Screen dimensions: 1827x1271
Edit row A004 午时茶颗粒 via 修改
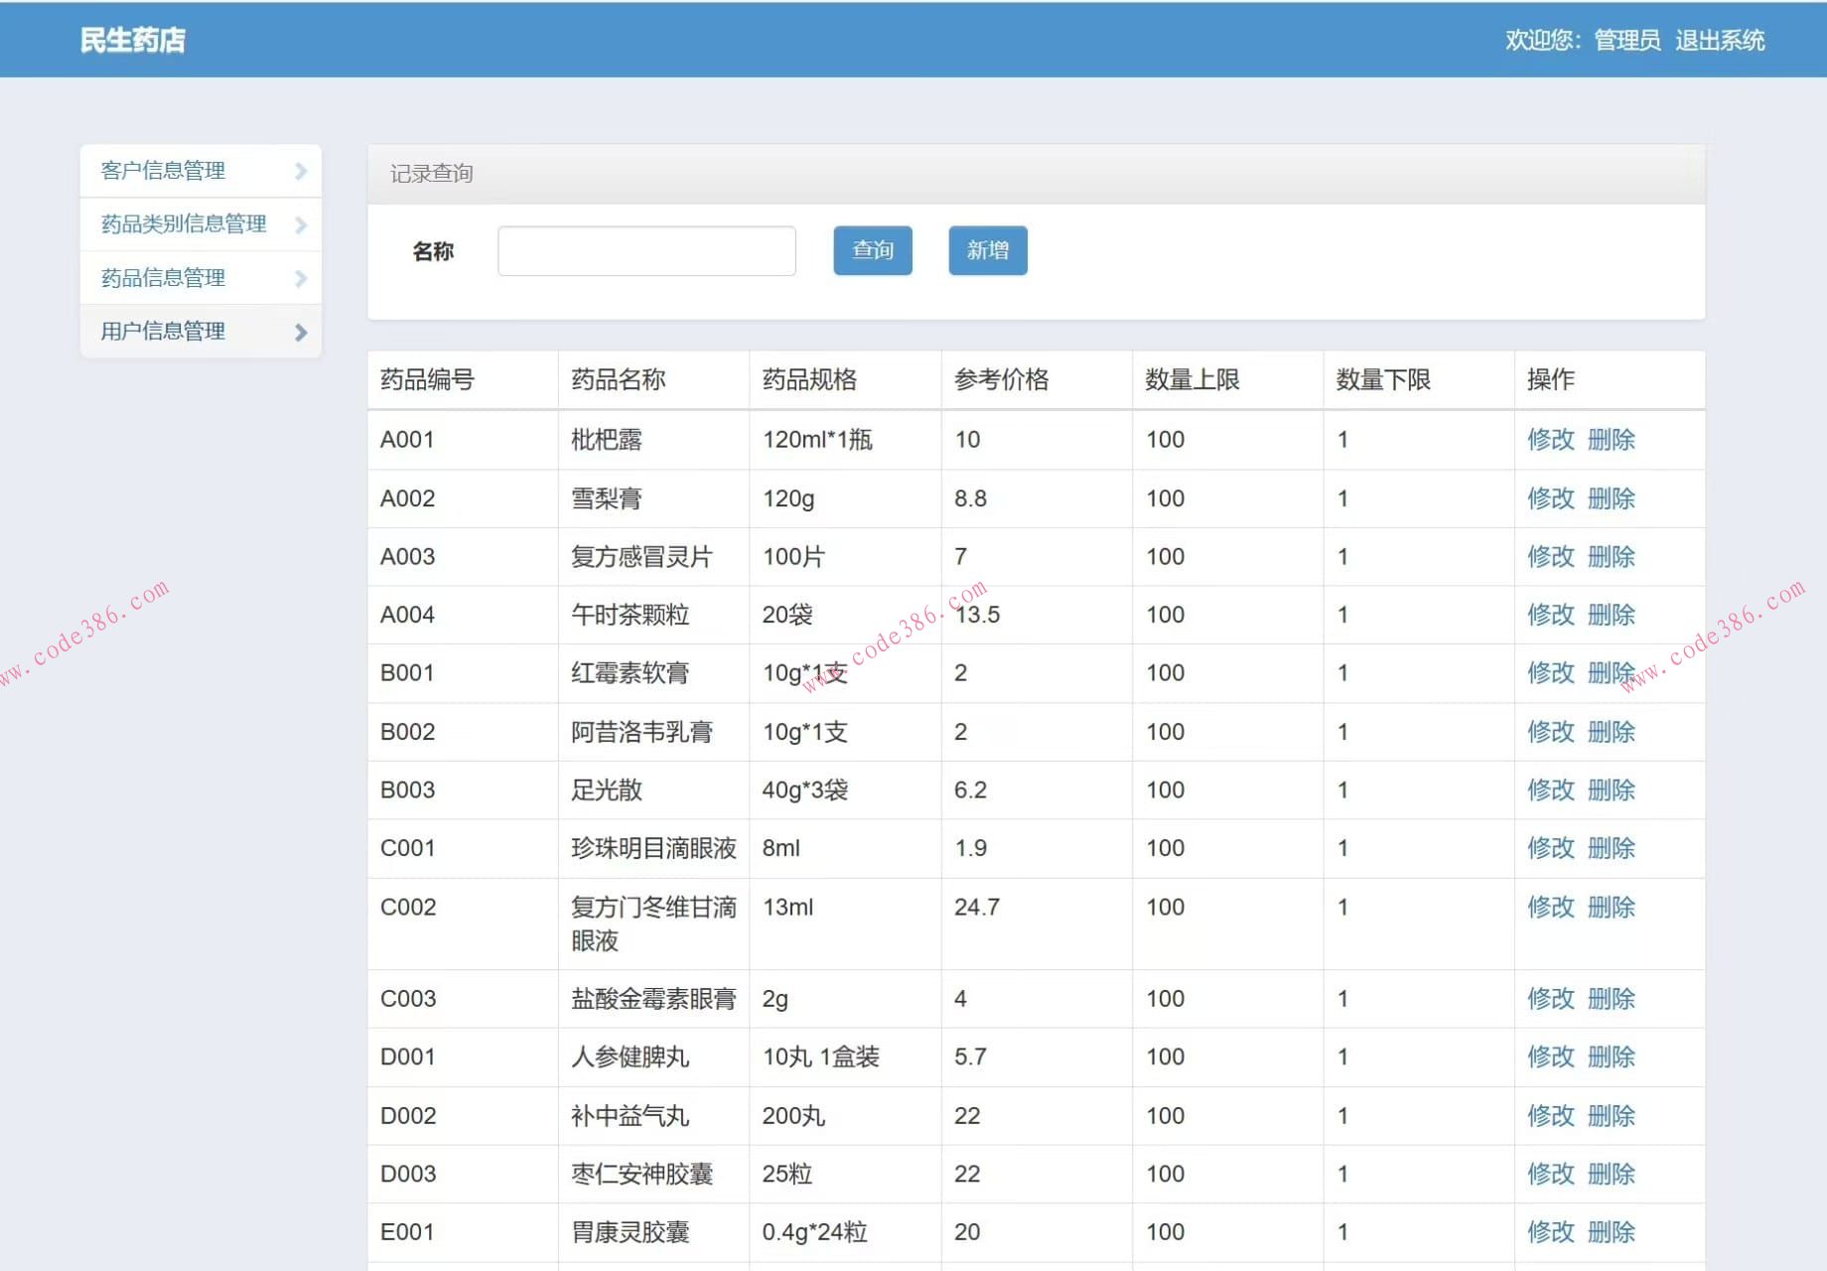tap(1550, 615)
